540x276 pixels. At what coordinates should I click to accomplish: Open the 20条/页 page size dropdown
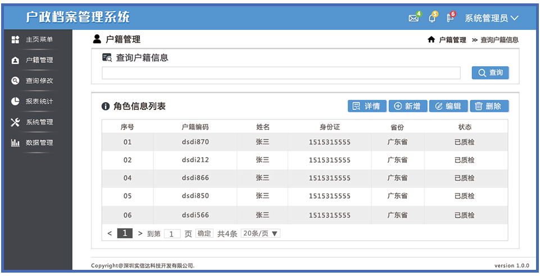pyautogui.click(x=260, y=233)
